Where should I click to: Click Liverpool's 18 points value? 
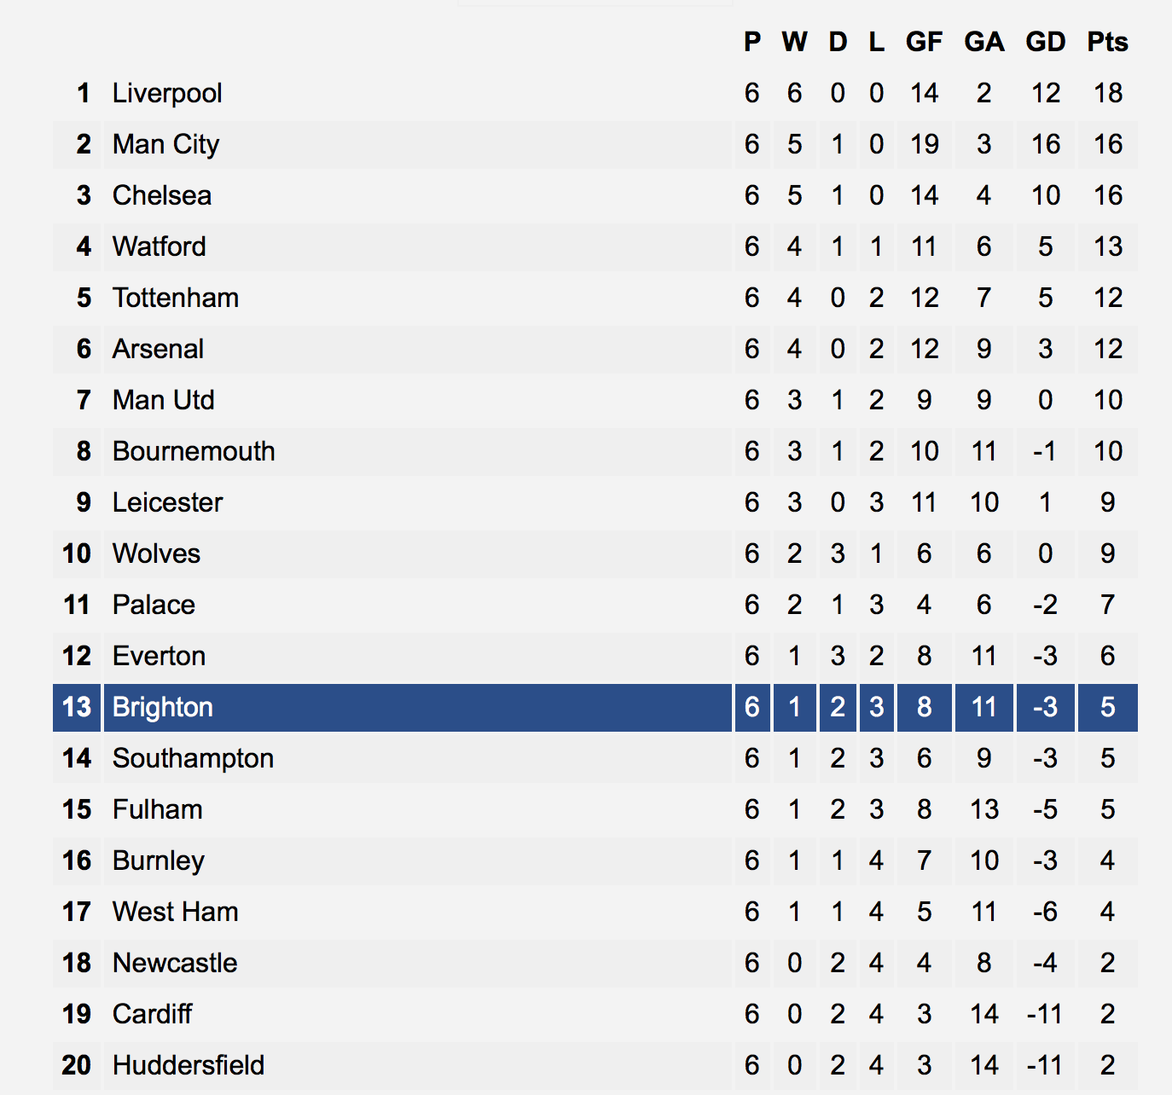[1108, 93]
